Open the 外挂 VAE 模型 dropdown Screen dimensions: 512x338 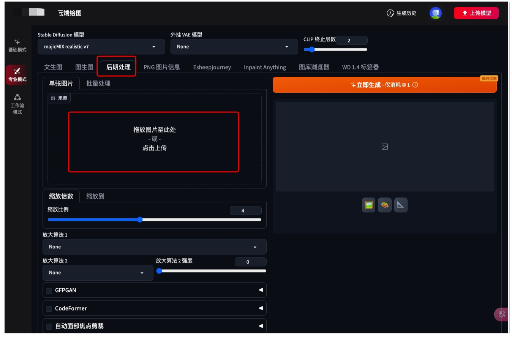tap(234, 47)
